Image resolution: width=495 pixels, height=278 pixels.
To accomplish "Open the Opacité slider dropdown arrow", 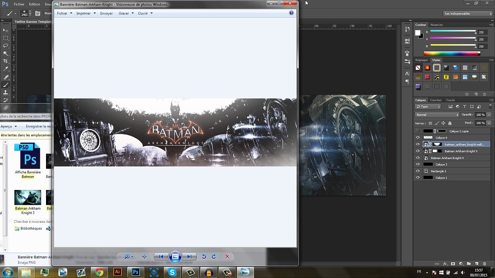I will 489,115.
